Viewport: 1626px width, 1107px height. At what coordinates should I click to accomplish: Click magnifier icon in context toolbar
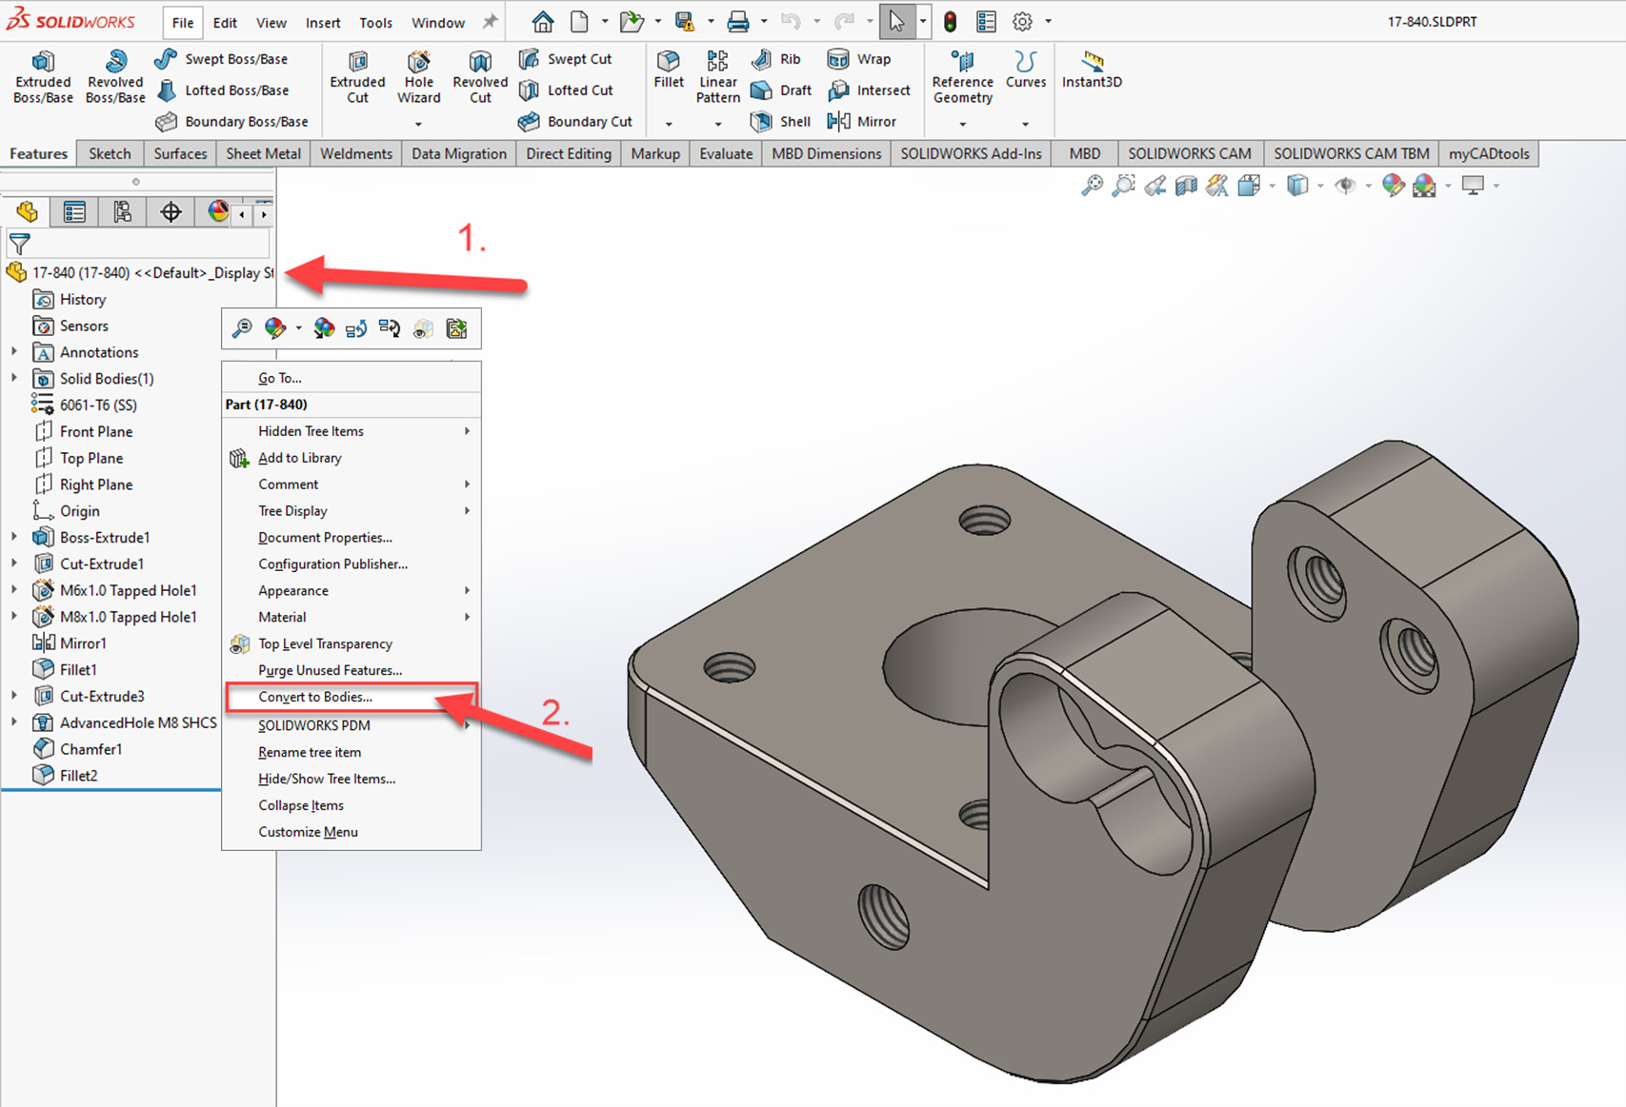point(242,329)
